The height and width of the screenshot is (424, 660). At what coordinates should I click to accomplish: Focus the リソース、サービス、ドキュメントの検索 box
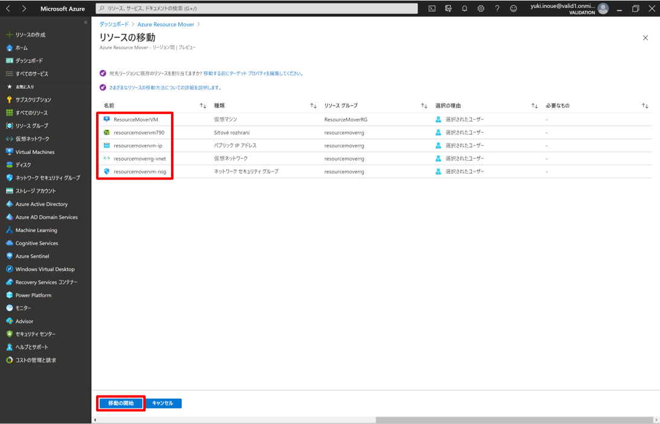(257, 8)
